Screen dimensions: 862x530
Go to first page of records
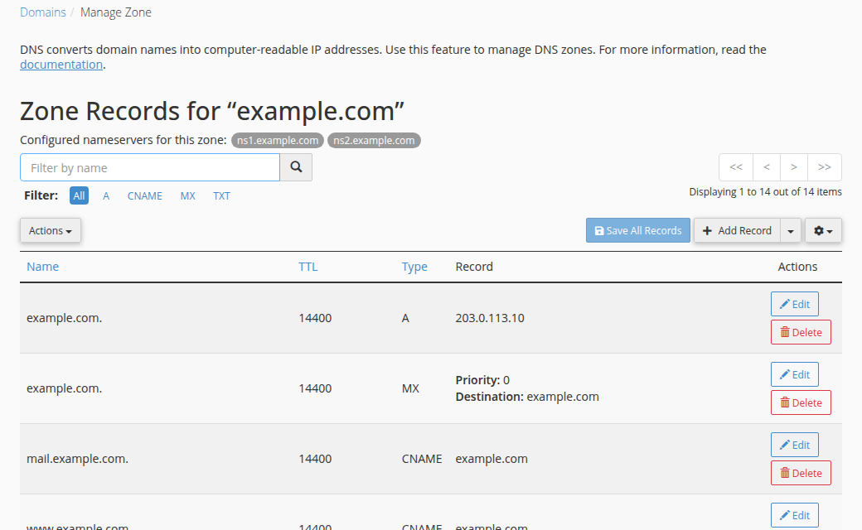pyautogui.click(x=735, y=167)
